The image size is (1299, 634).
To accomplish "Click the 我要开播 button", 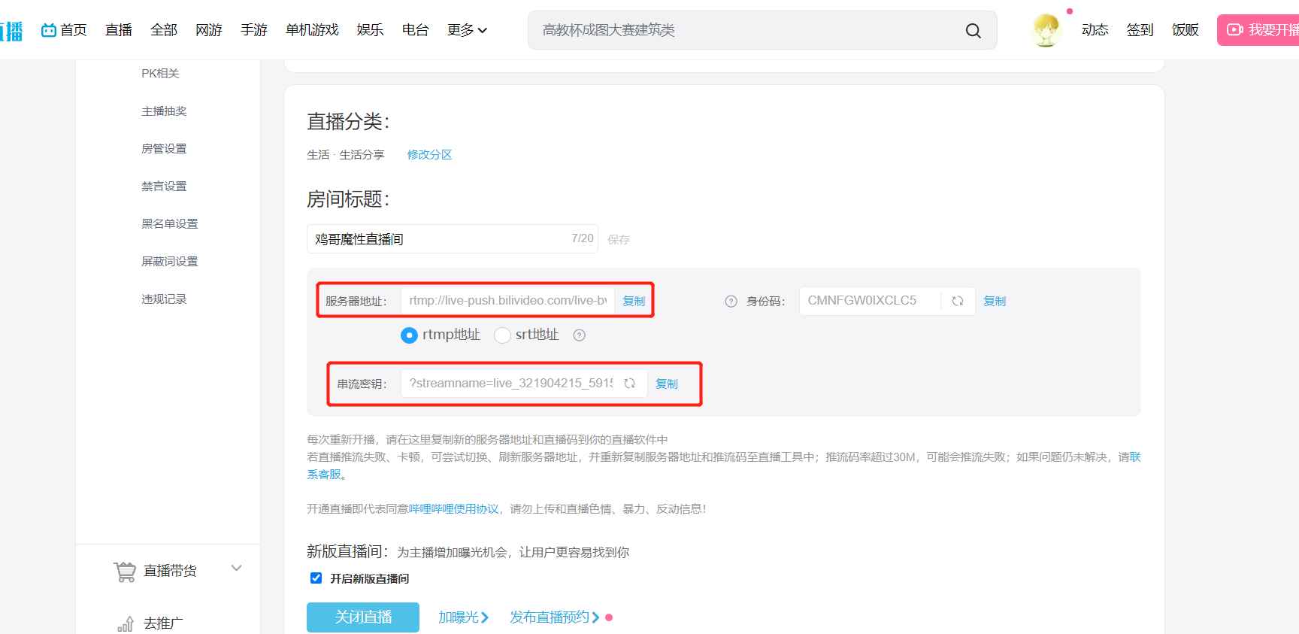I will click(x=1258, y=30).
